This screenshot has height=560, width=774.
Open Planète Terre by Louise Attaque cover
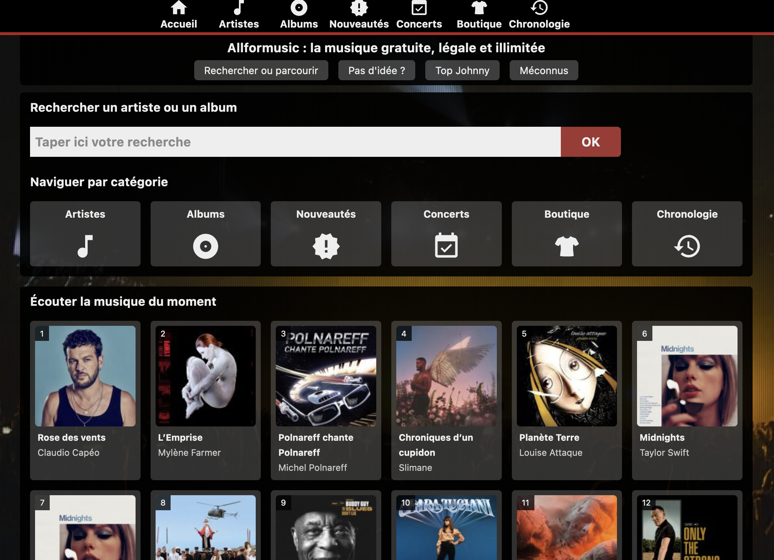(567, 376)
